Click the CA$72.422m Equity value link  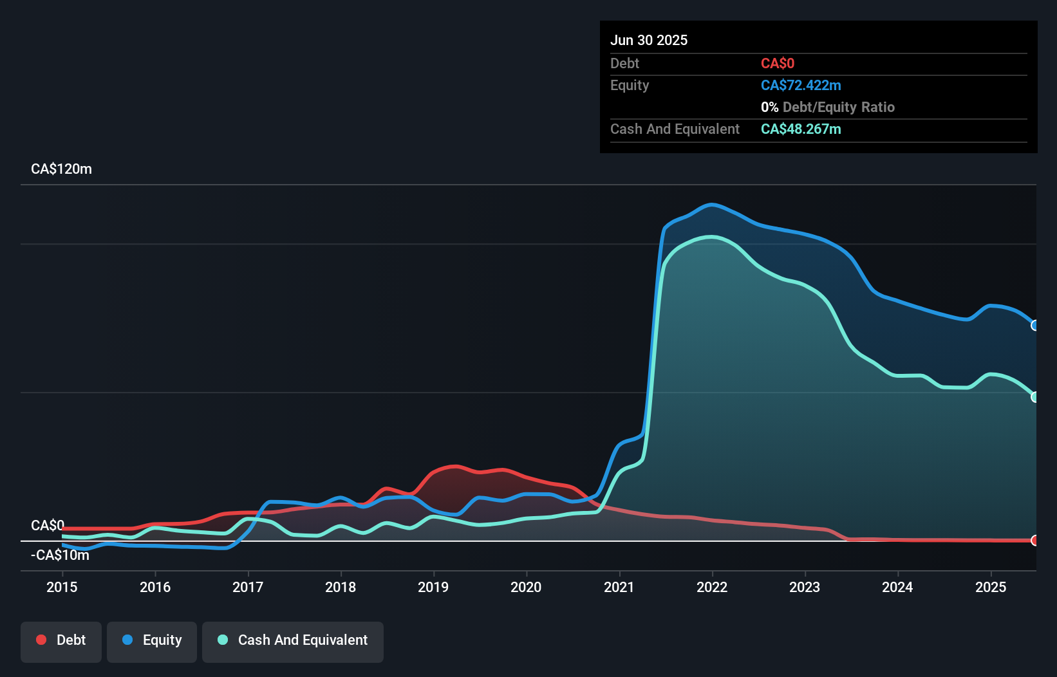tap(801, 85)
